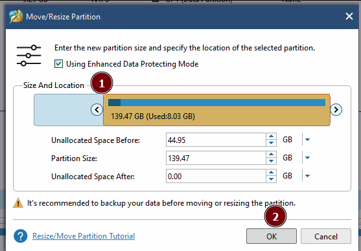Close the Move/Resize Partition dialog

pyautogui.click(x=349, y=16)
